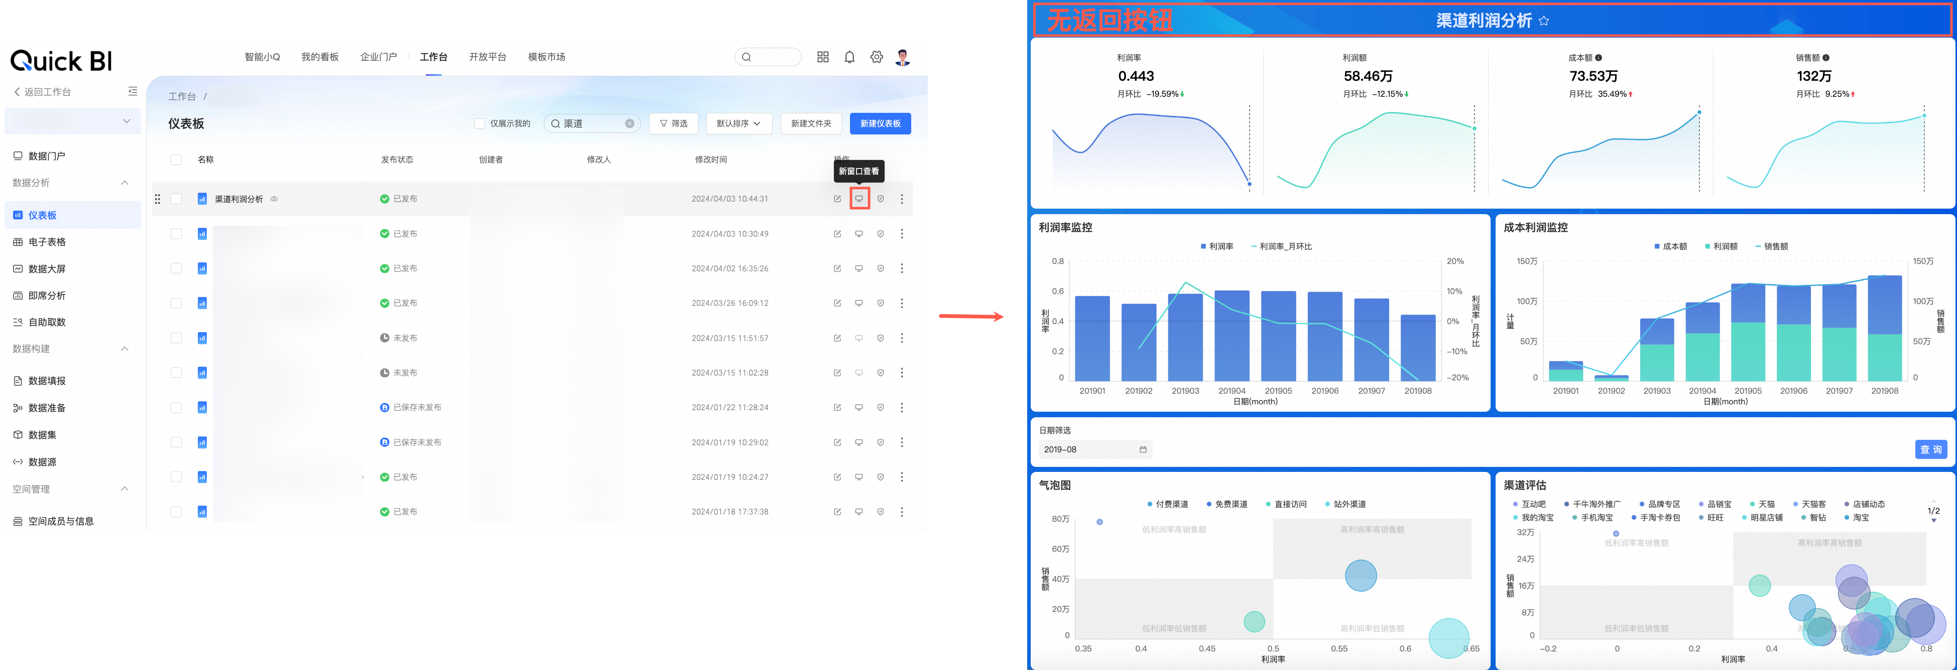1957x670 pixels.
Task: Click the 查询 button
Action: (x=1930, y=450)
